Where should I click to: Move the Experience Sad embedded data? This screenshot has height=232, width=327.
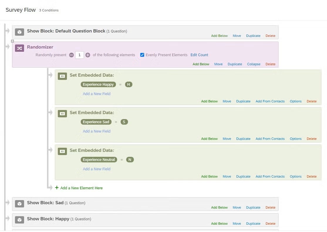[x=227, y=139]
